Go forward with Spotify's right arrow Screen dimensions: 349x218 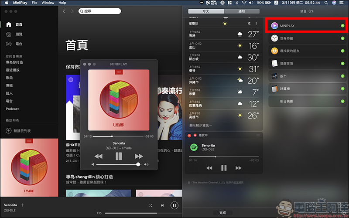[72, 11]
